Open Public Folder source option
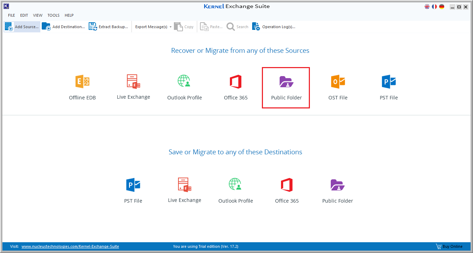 [x=286, y=88]
